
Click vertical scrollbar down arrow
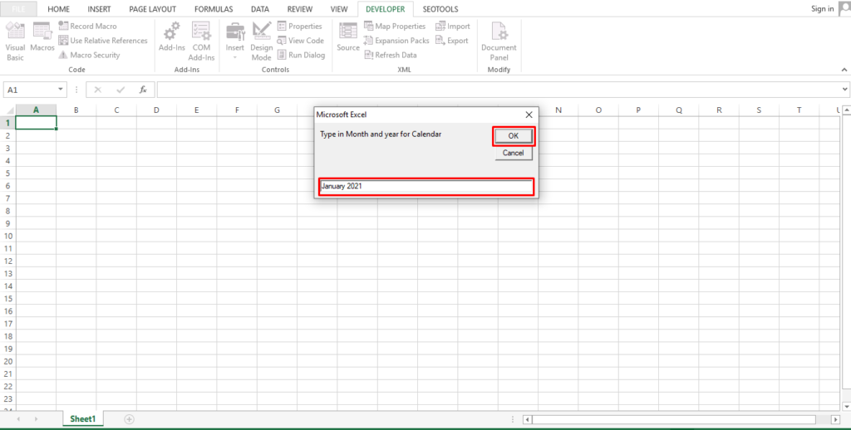click(x=846, y=406)
